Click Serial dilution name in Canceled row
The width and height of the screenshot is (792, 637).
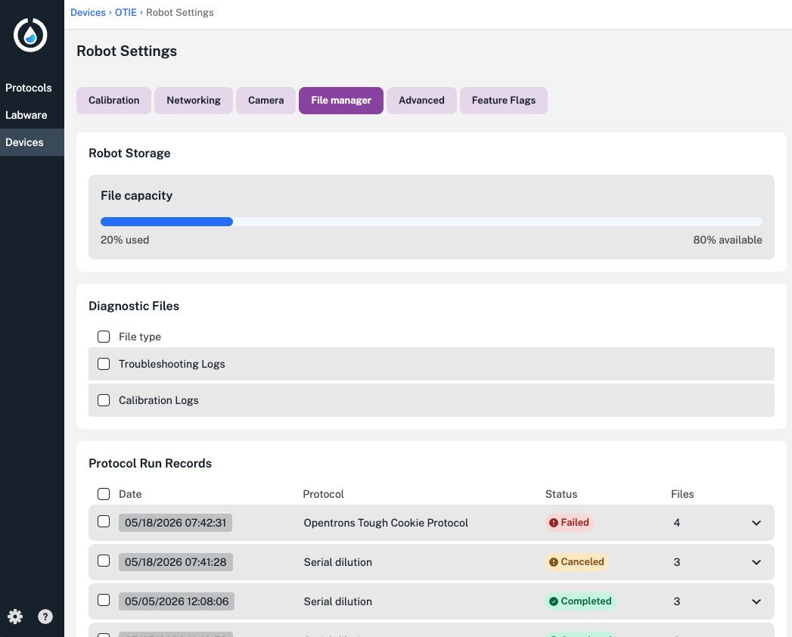pyautogui.click(x=338, y=562)
